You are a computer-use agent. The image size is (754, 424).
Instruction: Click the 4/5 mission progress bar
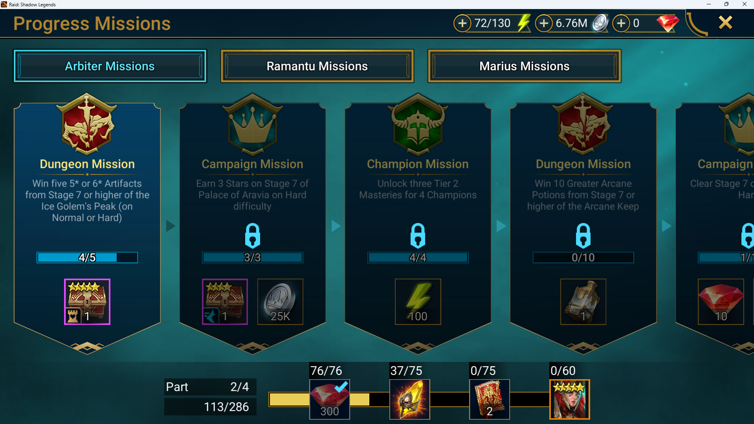tap(87, 257)
